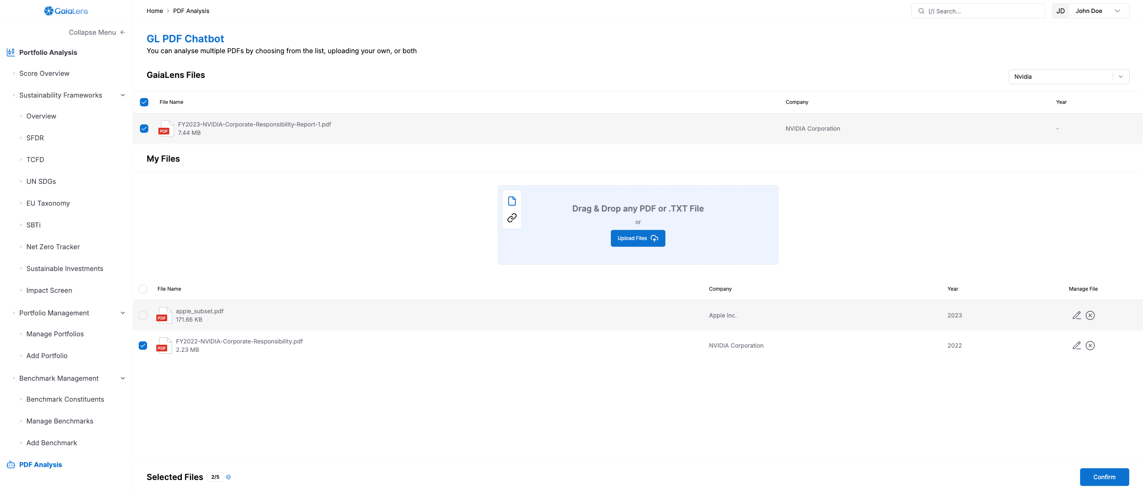
Task: Edit FY2022-NVIDIA file with pencil icon
Action: click(x=1076, y=346)
